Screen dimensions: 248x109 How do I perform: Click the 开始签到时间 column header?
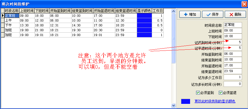pyautogui.click(x=60, y=11)
